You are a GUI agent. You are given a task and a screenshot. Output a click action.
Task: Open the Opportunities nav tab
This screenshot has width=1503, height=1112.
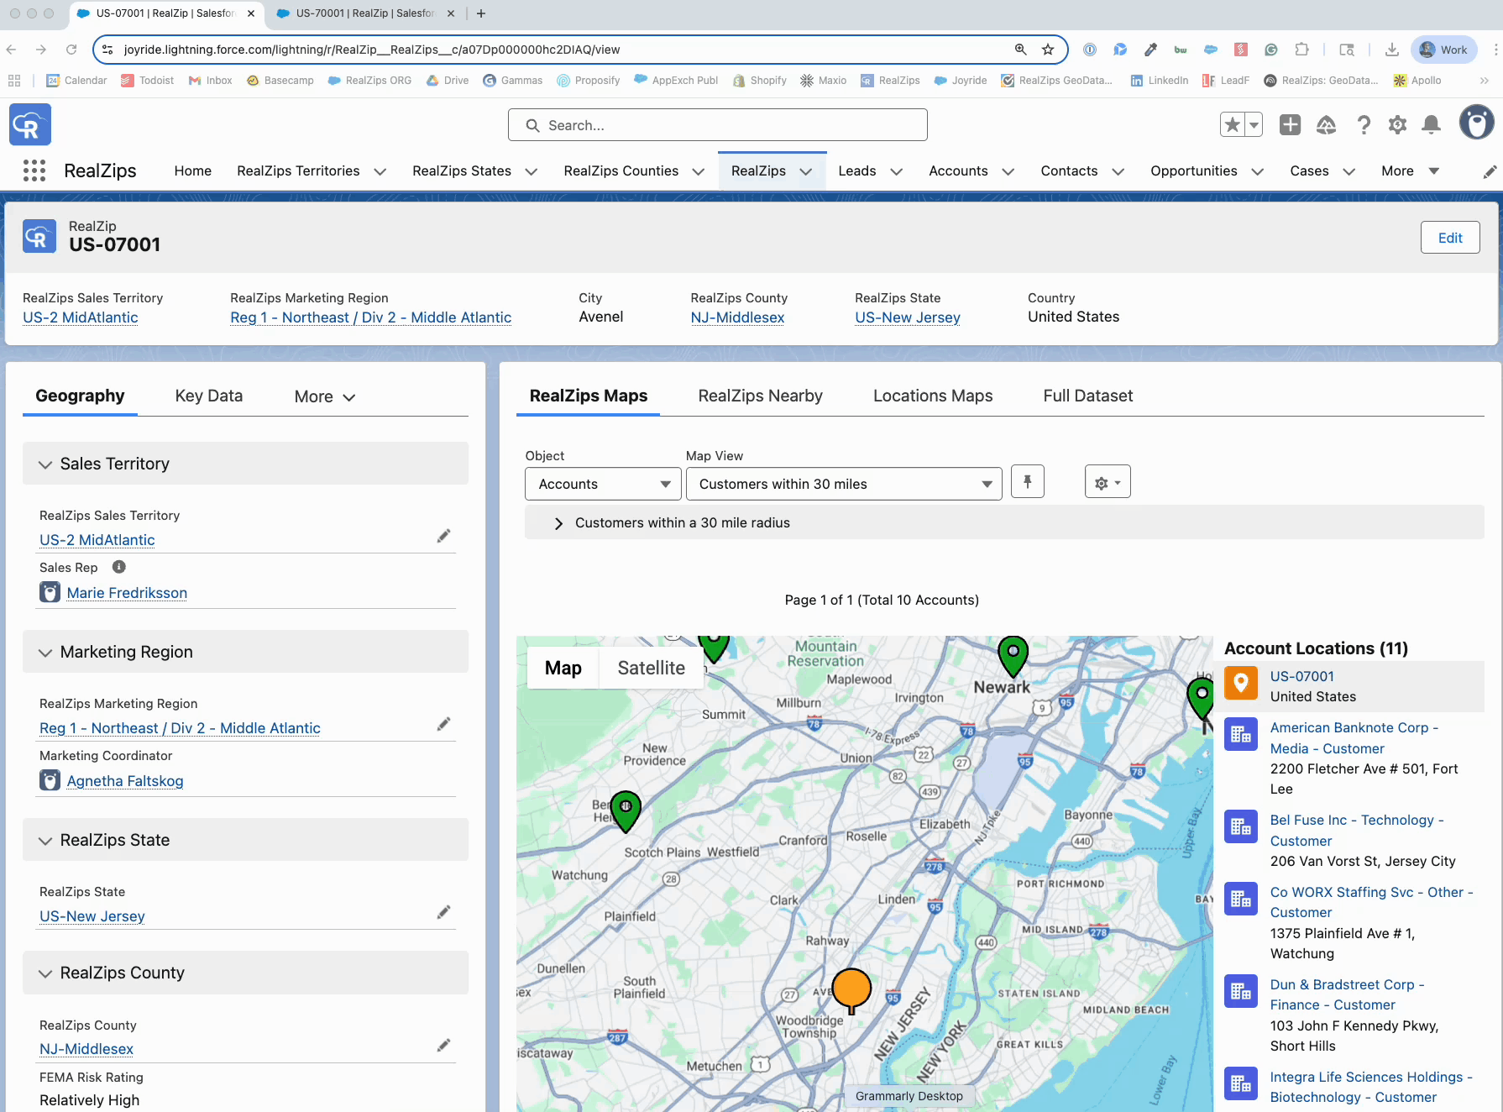pyautogui.click(x=1193, y=170)
